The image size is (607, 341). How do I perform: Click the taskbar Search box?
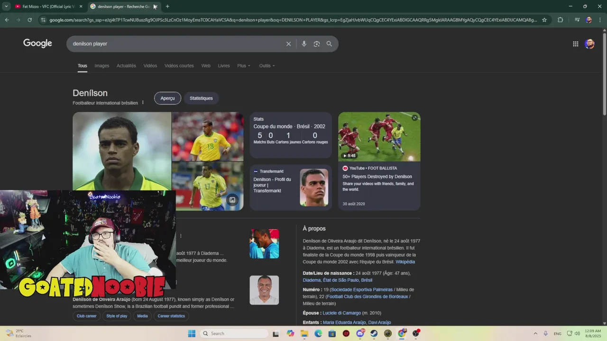pyautogui.click(x=235, y=333)
